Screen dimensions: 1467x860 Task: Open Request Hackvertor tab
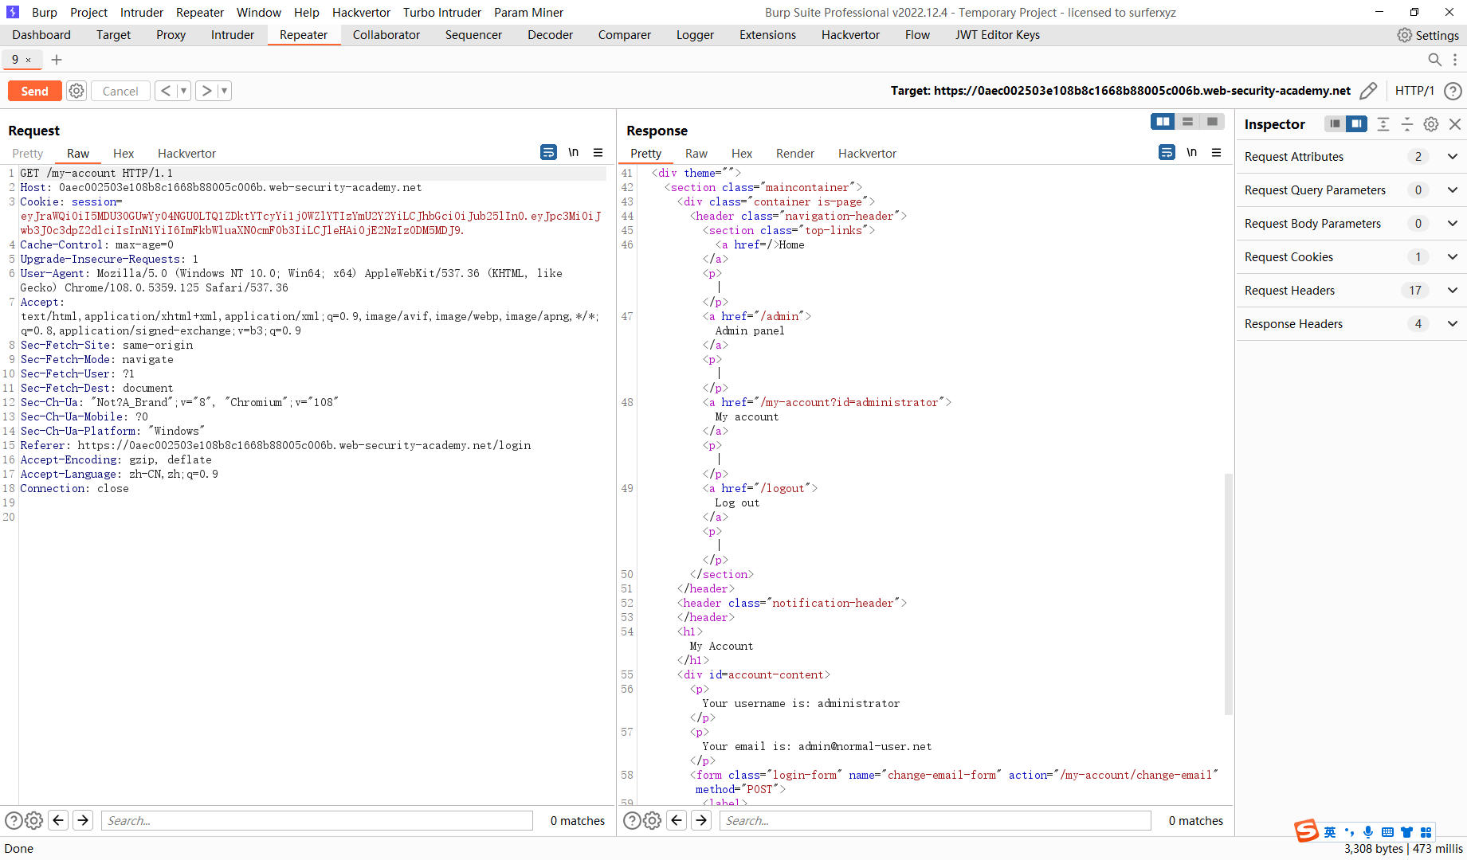(x=186, y=154)
